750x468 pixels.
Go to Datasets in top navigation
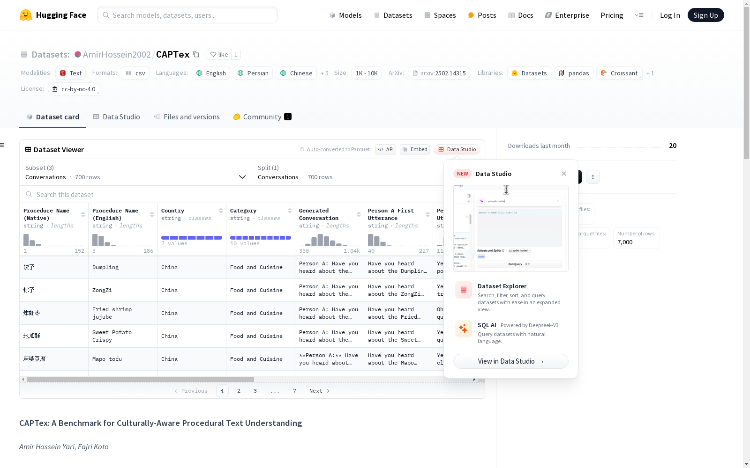(x=393, y=15)
